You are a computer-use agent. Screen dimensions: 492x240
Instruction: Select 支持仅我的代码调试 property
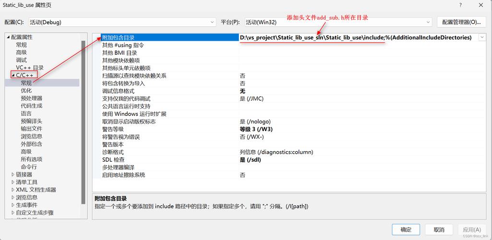coord(126,98)
